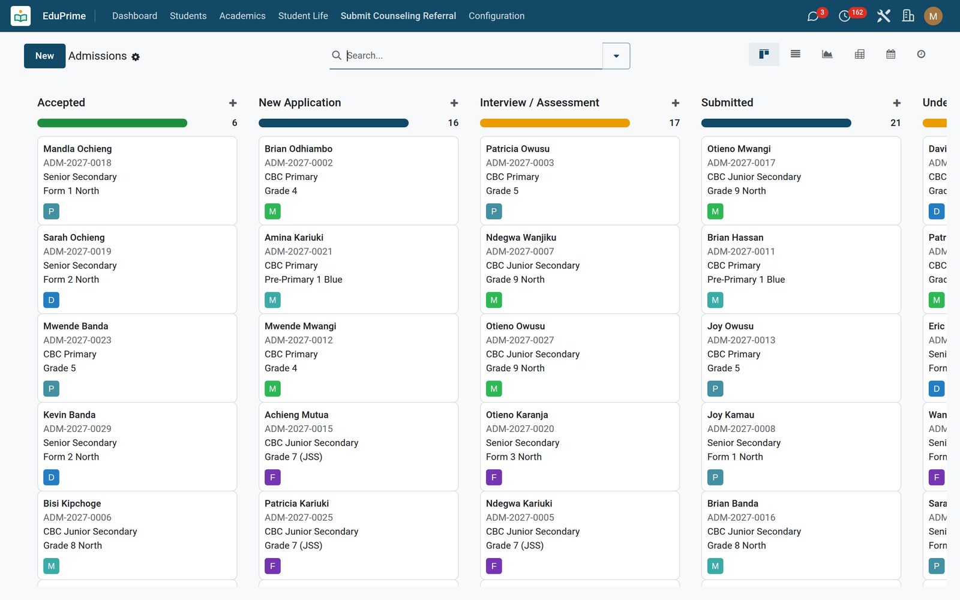Image resolution: width=960 pixels, height=600 pixels.
Task: Open Submit Counseling Referral menu
Action: (x=398, y=16)
